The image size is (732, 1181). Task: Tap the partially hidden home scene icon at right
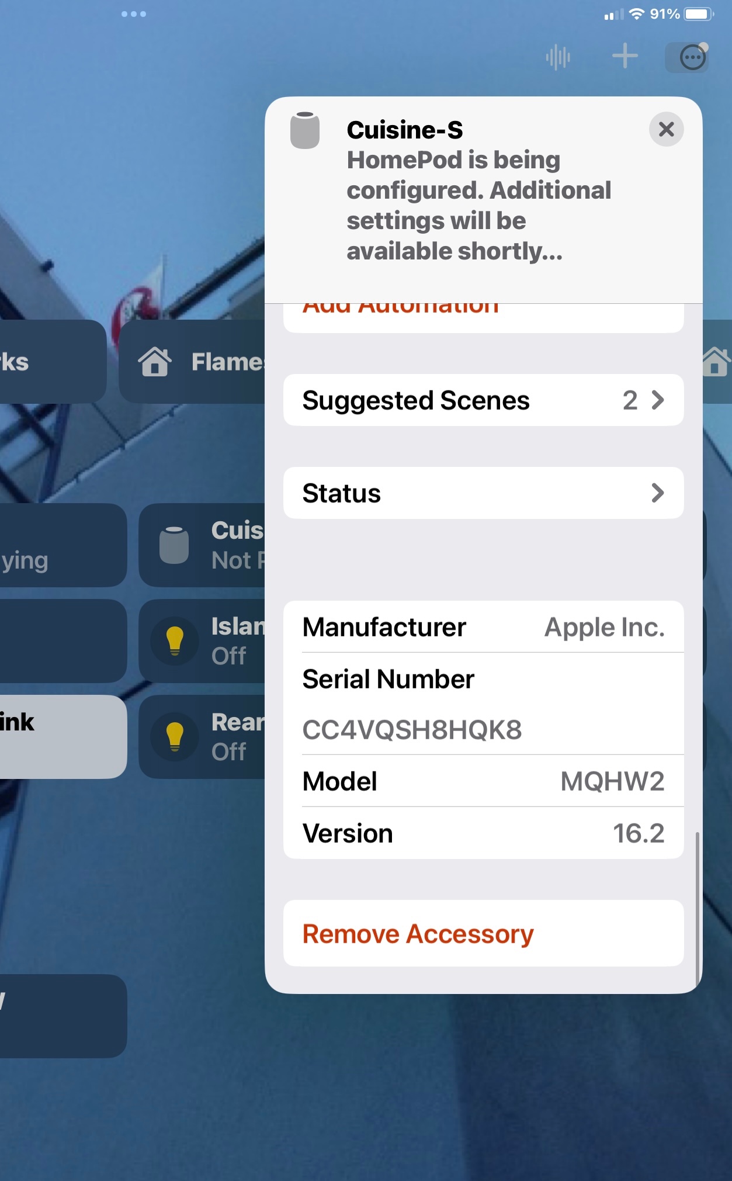(716, 361)
